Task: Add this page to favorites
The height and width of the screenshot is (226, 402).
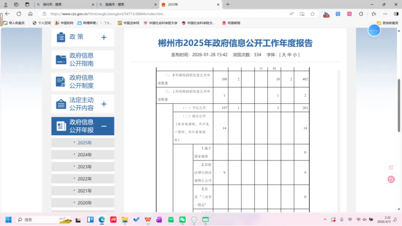Action: tap(312, 14)
